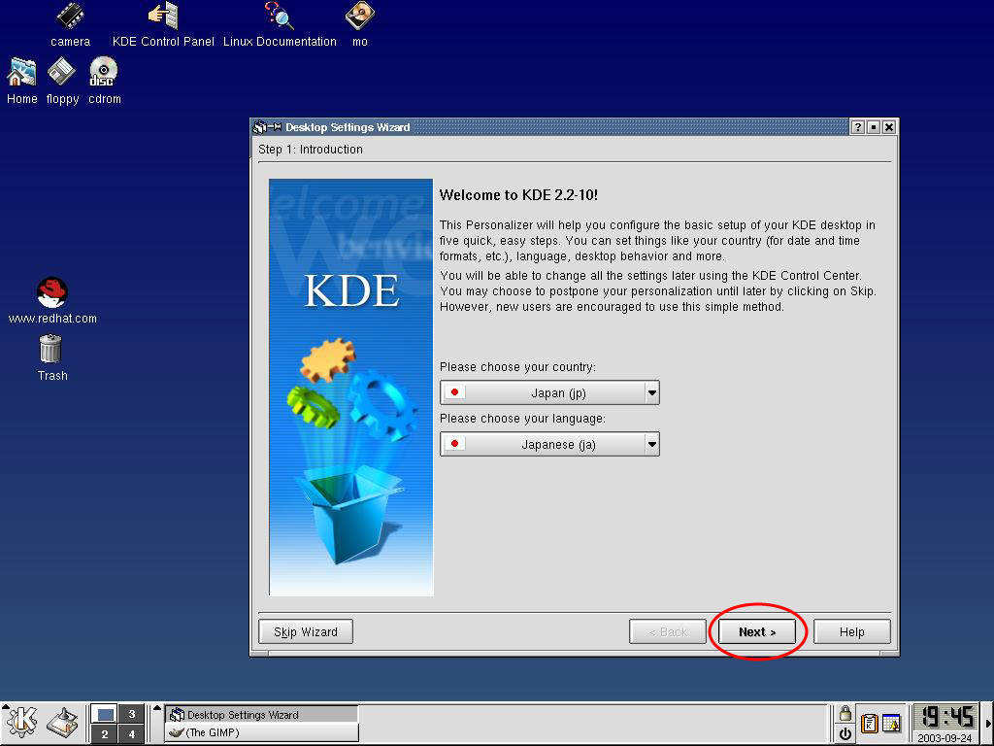
Task: Activate Desktop Settings Wizard taskbar entry
Action: tap(261, 715)
